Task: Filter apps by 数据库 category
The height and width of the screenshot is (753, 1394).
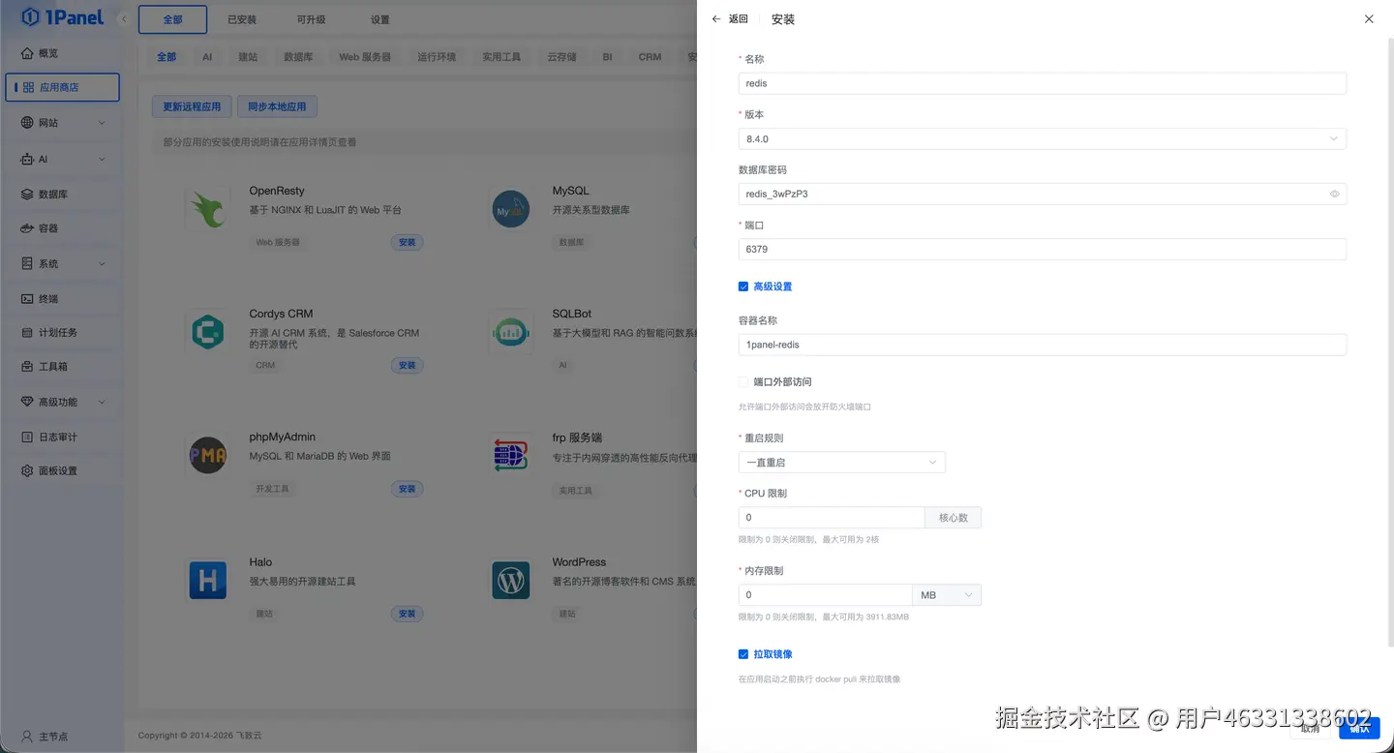Action: (x=298, y=57)
